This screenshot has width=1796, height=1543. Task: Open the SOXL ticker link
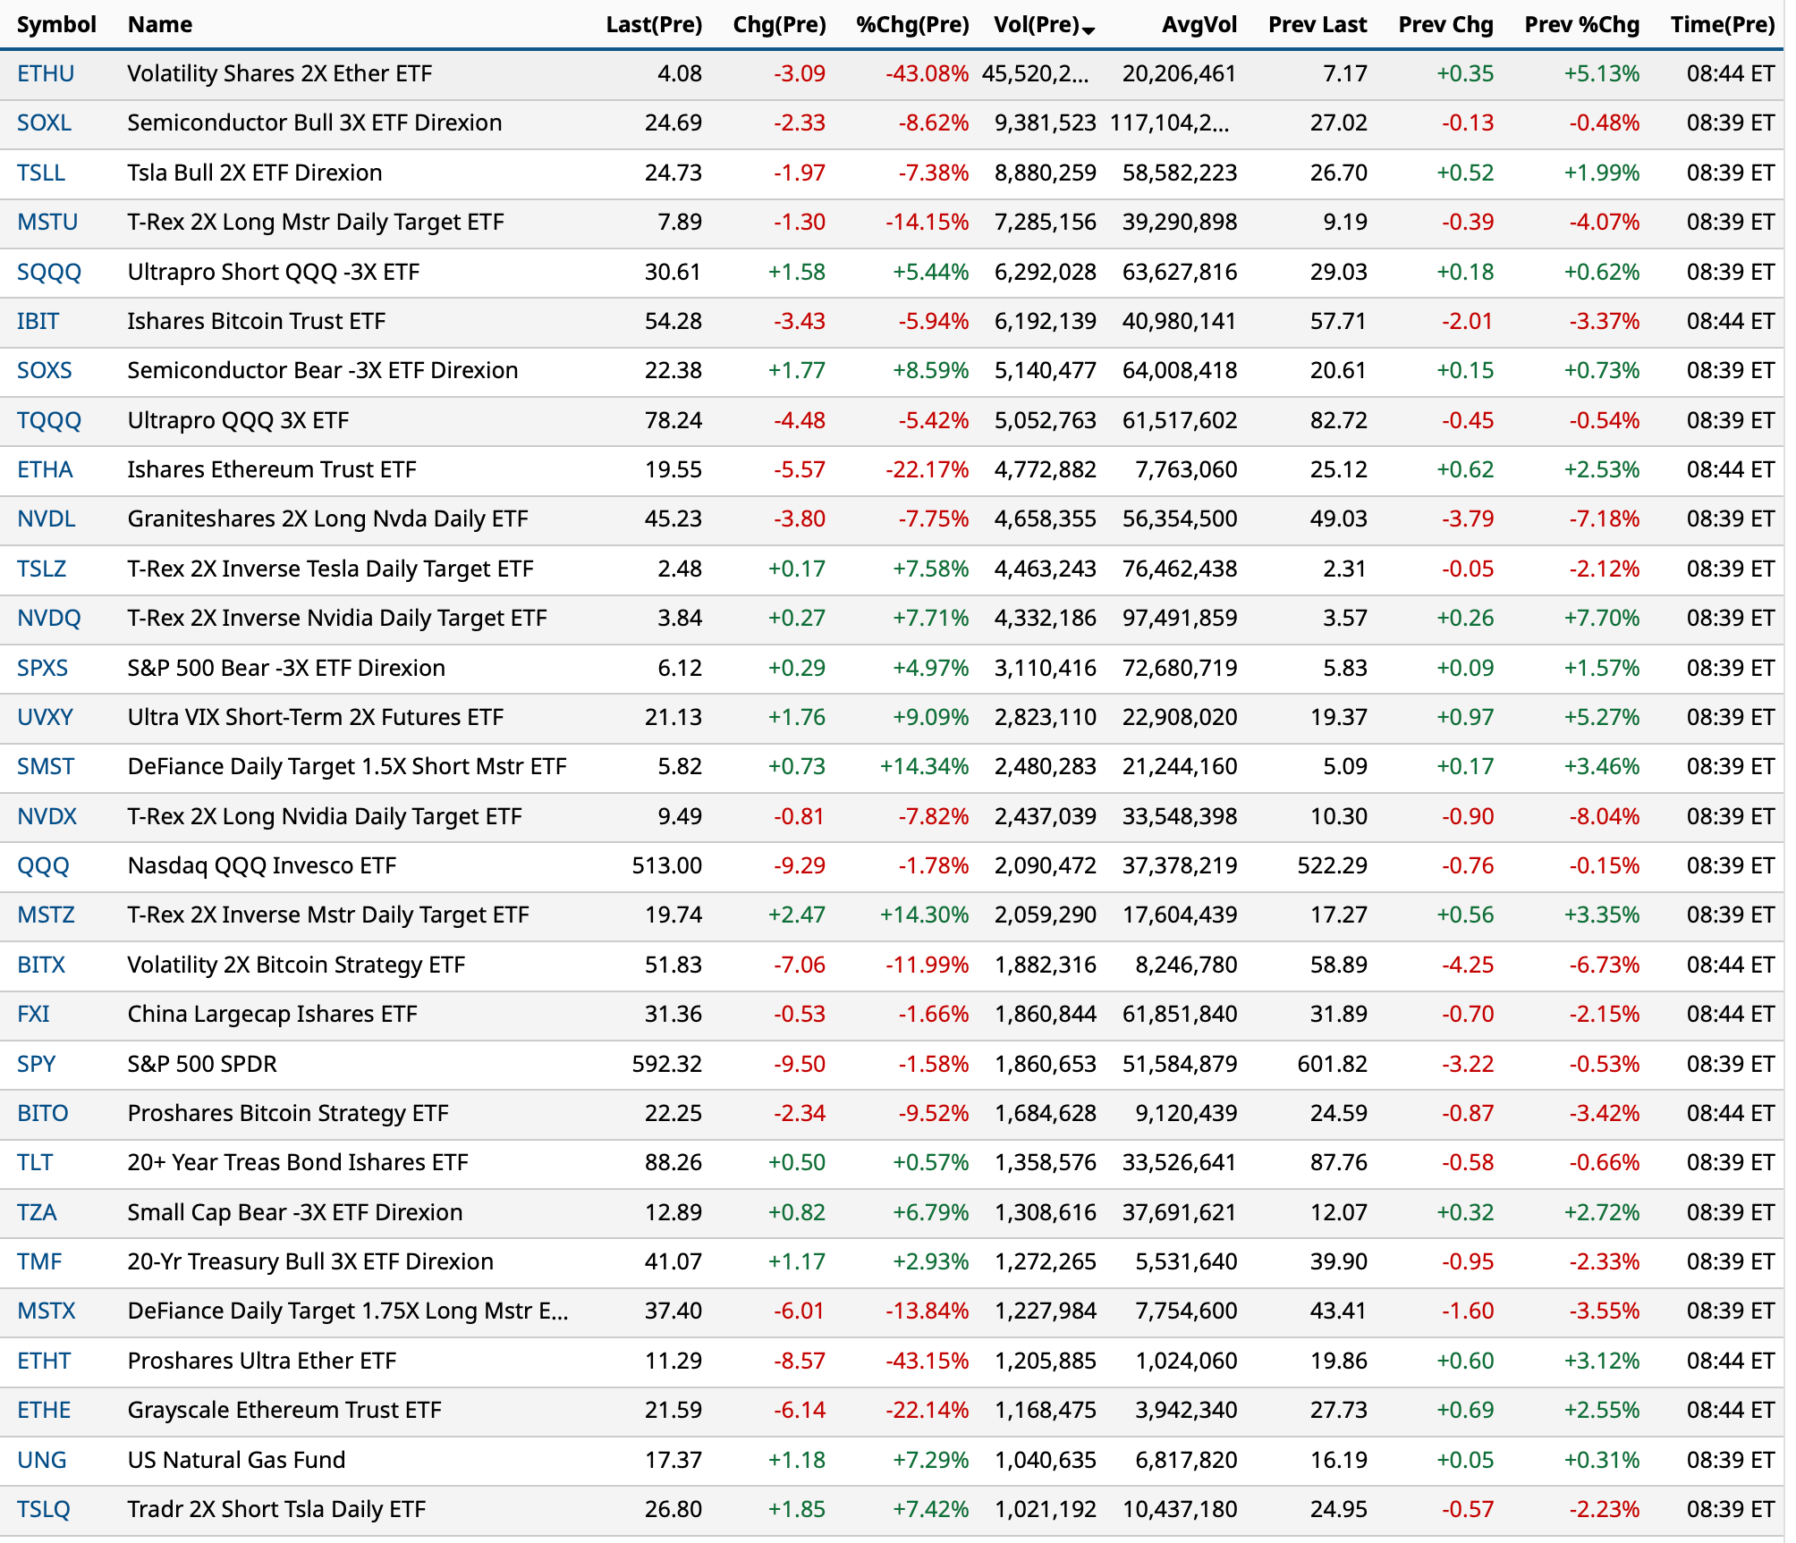pos(44,123)
